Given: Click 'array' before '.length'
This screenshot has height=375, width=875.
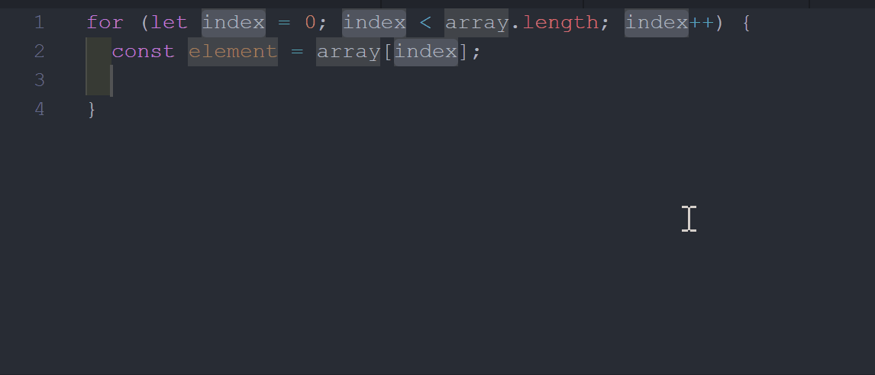Looking at the screenshot, I should 476,23.
